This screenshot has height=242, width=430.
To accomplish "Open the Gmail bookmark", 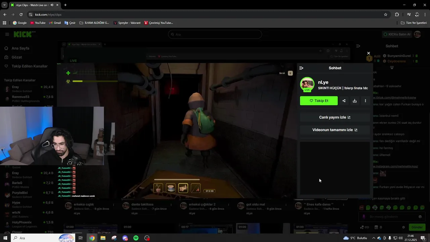I will [55, 23].
